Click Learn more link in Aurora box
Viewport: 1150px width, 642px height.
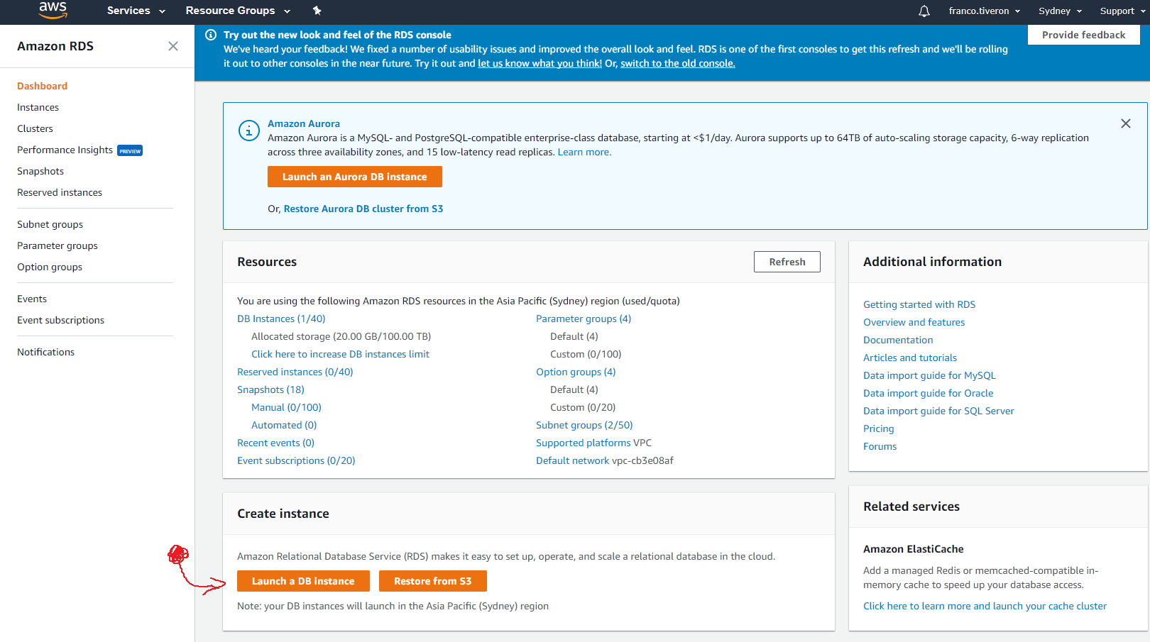click(x=584, y=152)
